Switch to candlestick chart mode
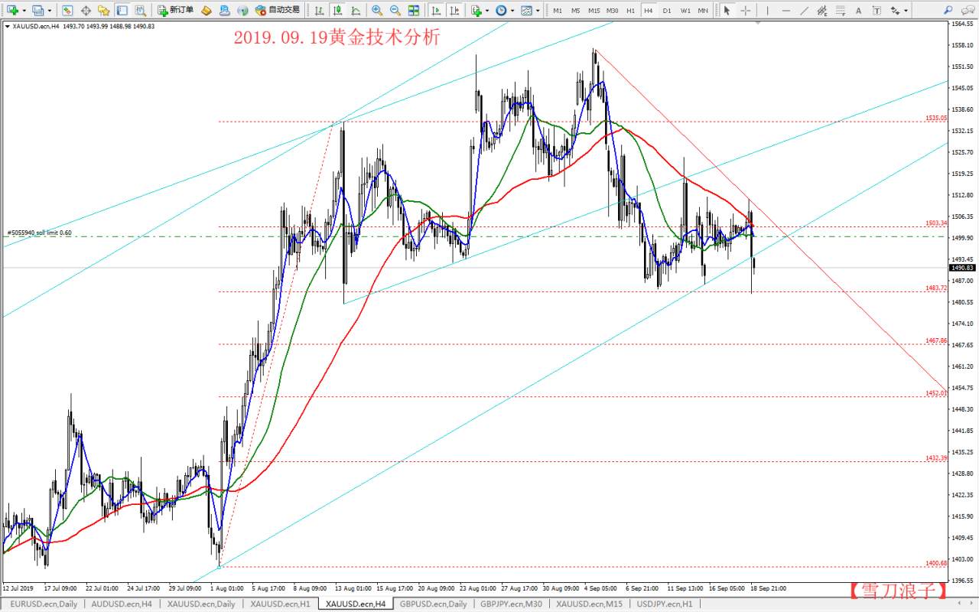Image resolution: width=979 pixels, height=612 pixels. coord(338,11)
